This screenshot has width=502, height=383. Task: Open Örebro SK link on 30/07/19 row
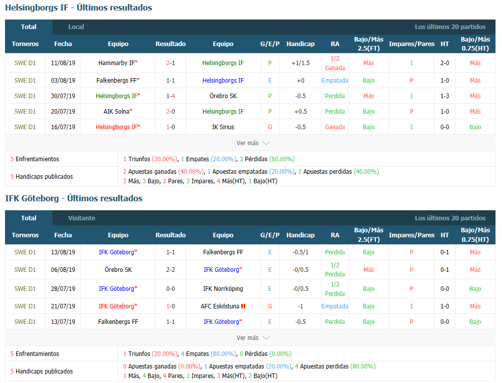coord(223,96)
